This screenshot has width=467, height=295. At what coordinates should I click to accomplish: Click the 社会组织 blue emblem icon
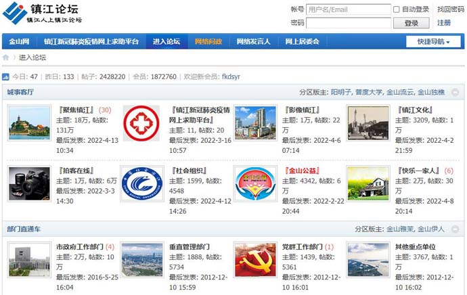pyautogui.click(x=141, y=183)
